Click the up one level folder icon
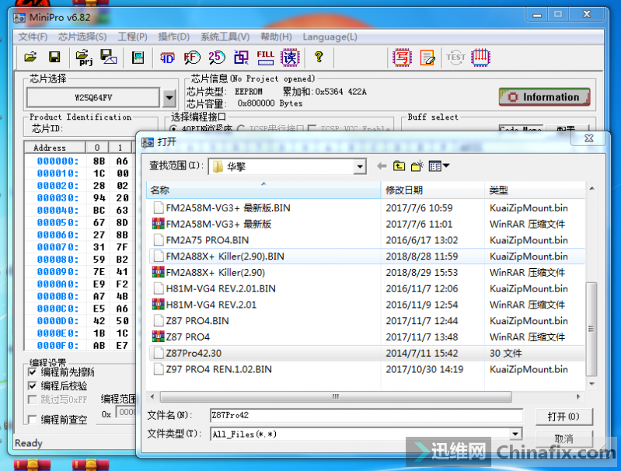The height and width of the screenshot is (471, 621). point(399,166)
